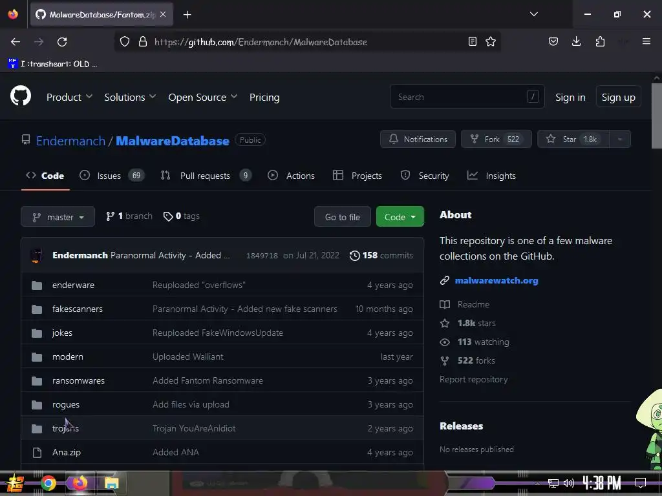Open the Firefox downloads panel
The image size is (662, 496).
click(576, 41)
